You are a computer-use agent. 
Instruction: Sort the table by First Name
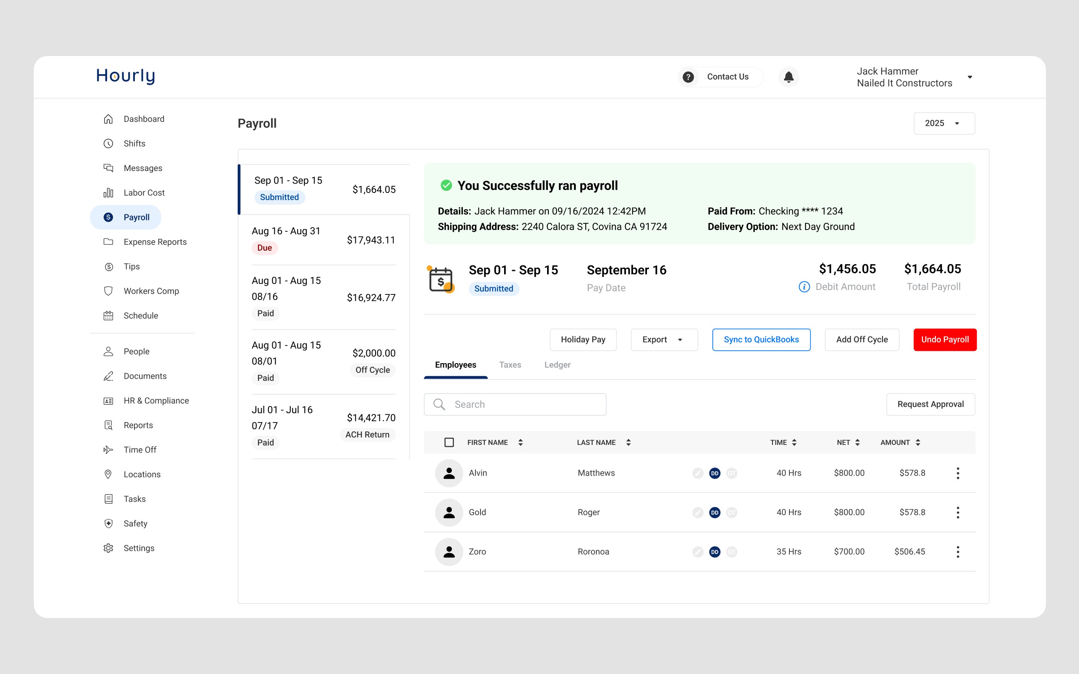coord(521,442)
